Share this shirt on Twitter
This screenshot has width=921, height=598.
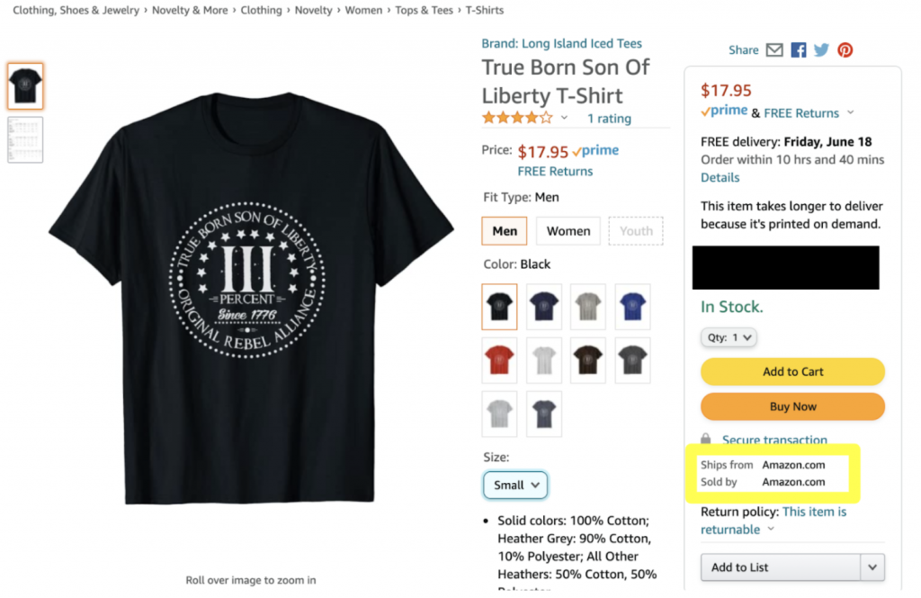point(821,49)
